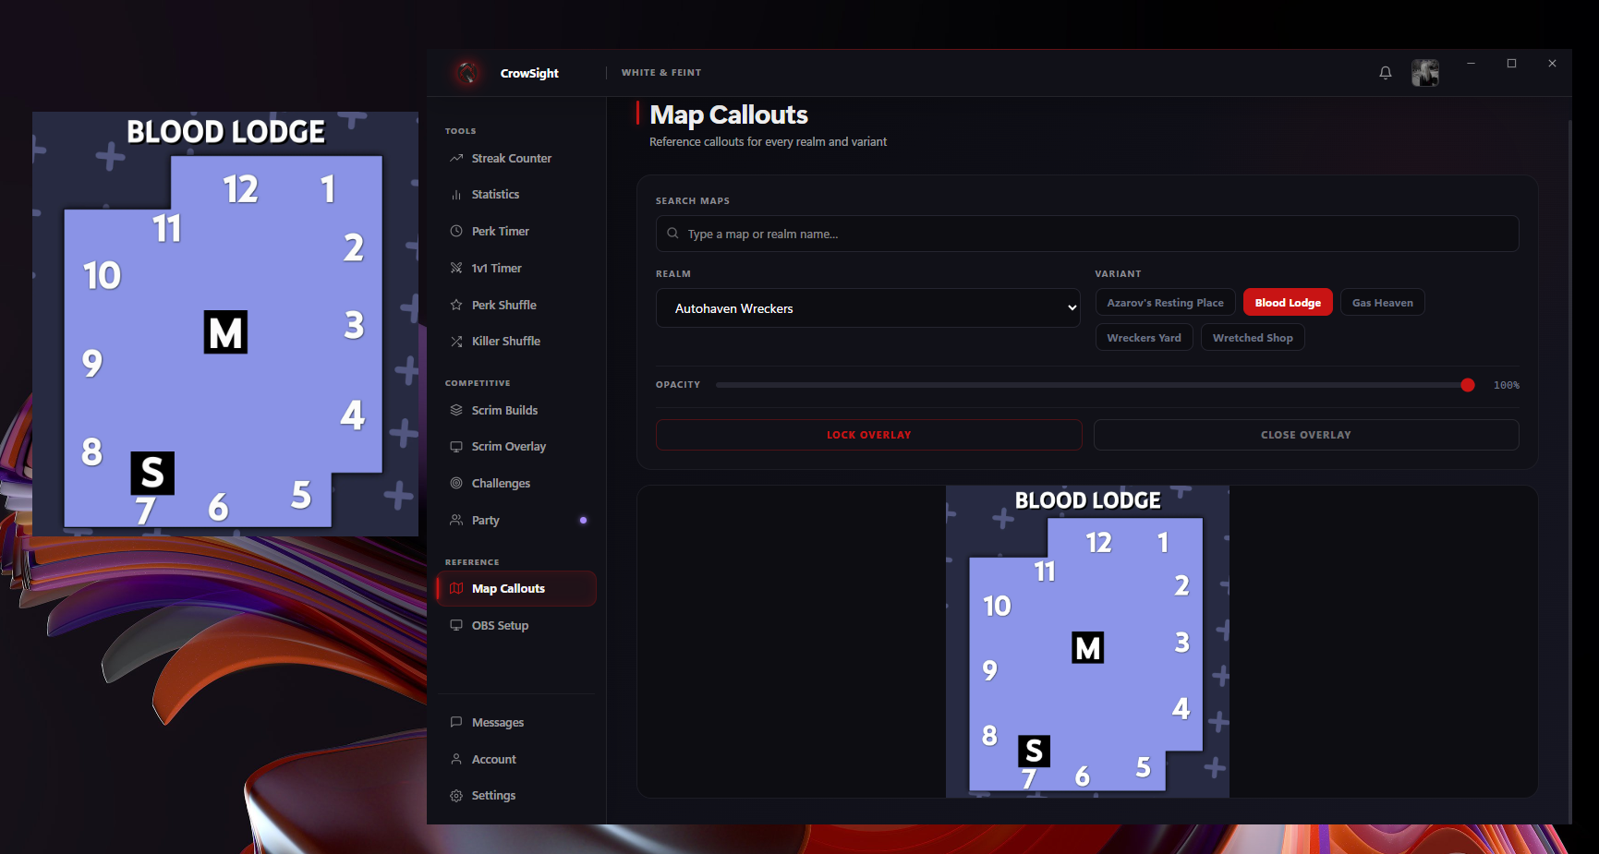
Task: Click the Account person icon
Action: (x=456, y=759)
